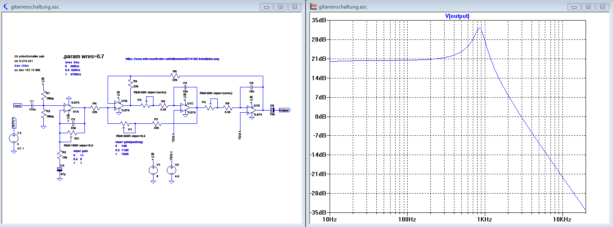Minimize the waveform plot window
Image resolution: width=613 pixels, height=227 pixels.
[574, 6]
